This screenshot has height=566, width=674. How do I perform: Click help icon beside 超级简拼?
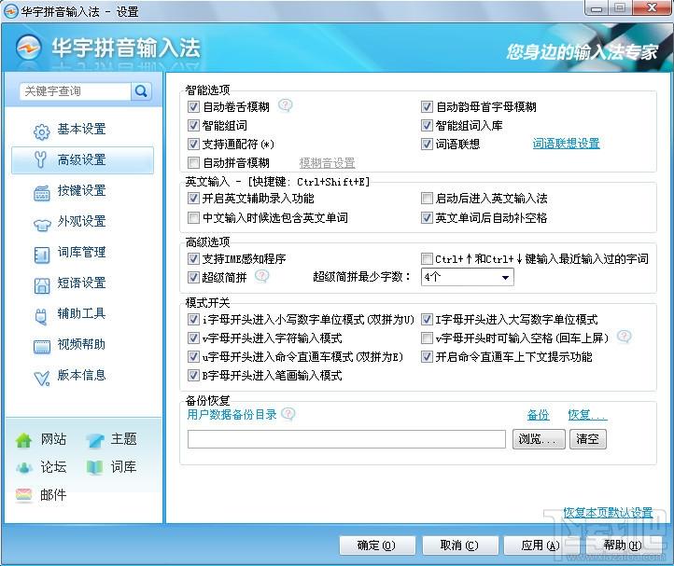coord(261,276)
